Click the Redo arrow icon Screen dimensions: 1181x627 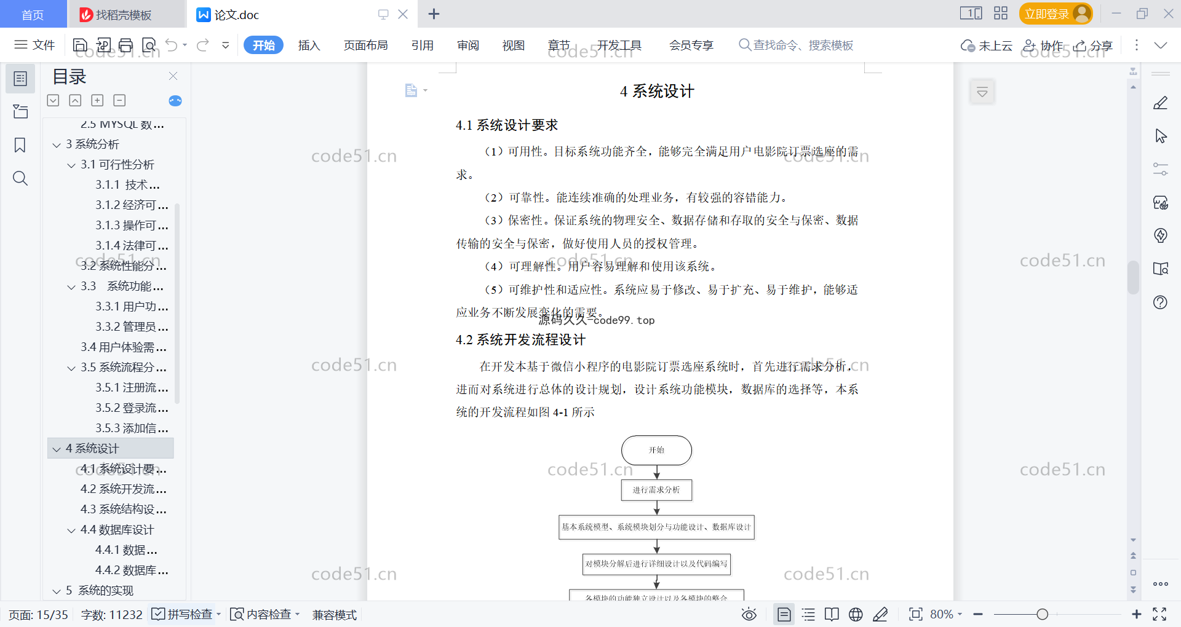point(203,45)
